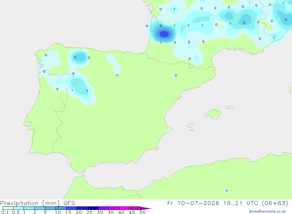
Task: Click the '0' value over Algeria
Action: click(x=227, y=191)
